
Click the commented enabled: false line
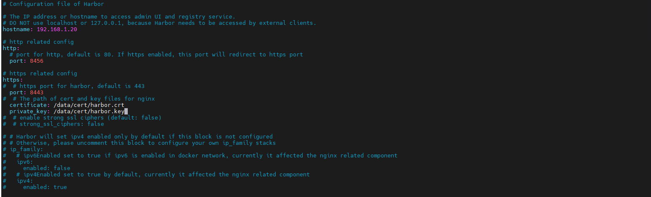coord(37,168)
